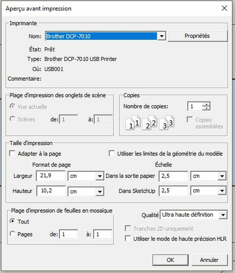Click the Scènes 'à' input field
This screenshot has width=235, height=273.
point(103,119)
